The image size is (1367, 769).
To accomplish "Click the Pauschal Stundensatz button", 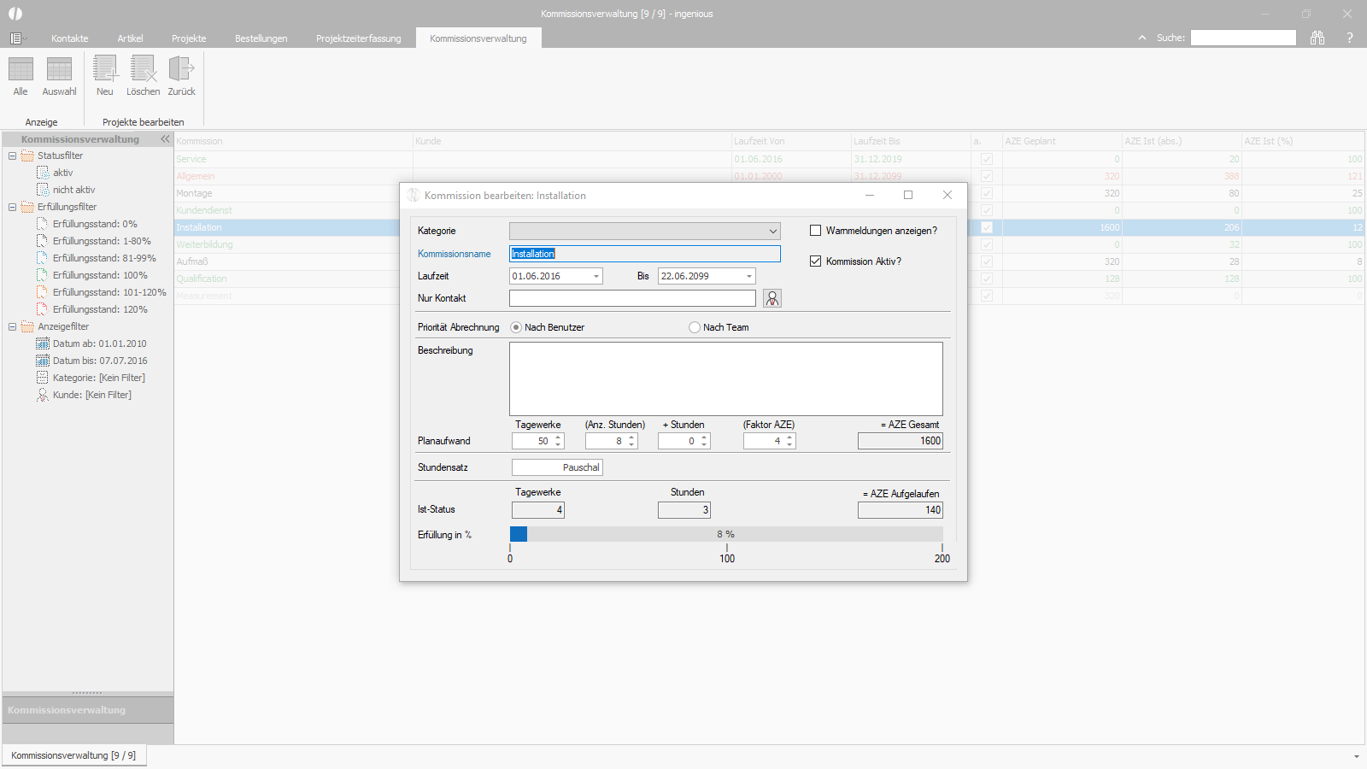I will (x=557, y=467).
